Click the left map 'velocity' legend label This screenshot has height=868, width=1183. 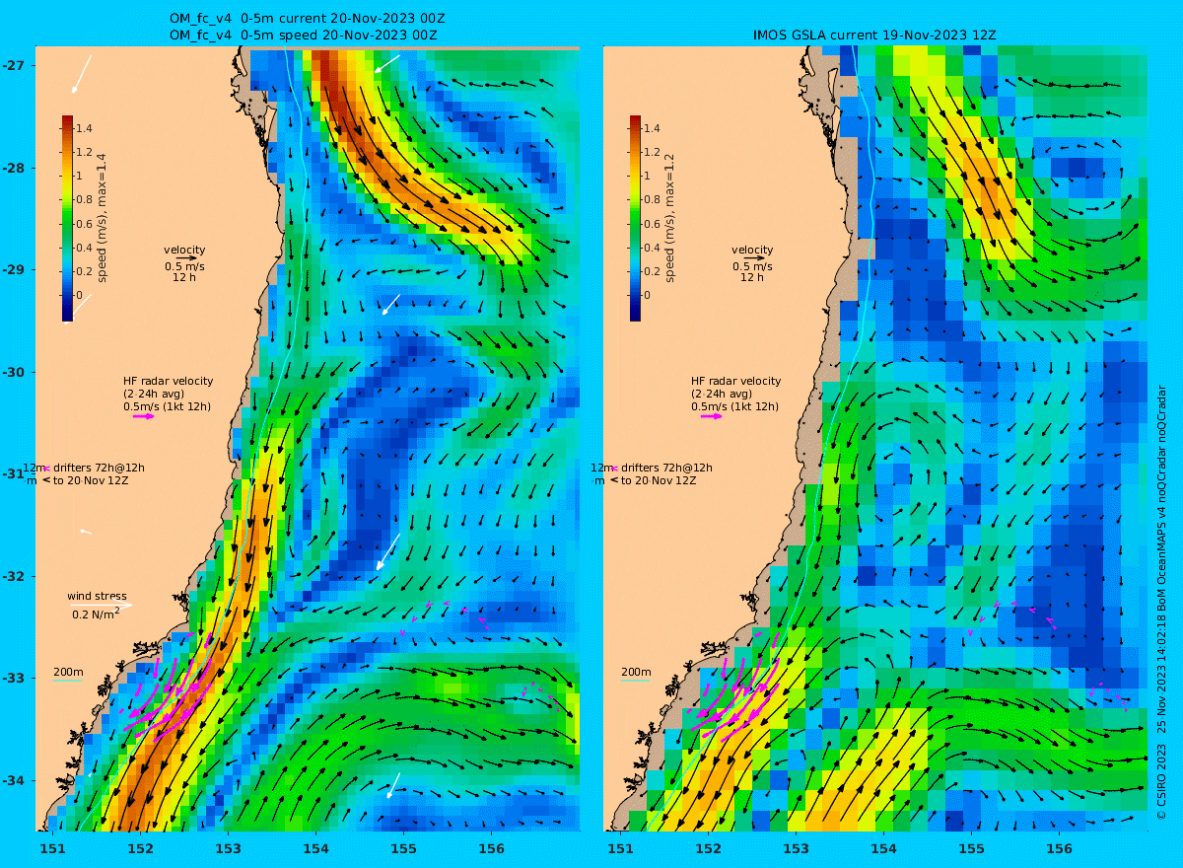(x=184, y=250)
